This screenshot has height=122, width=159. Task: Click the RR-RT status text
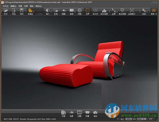[x=16, y=119]
